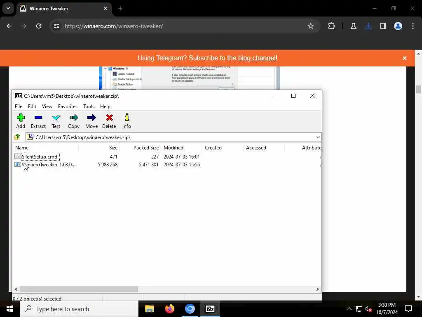Sort by the Size column header
Viewport: 422px width, 317px height.
[99, 148]
